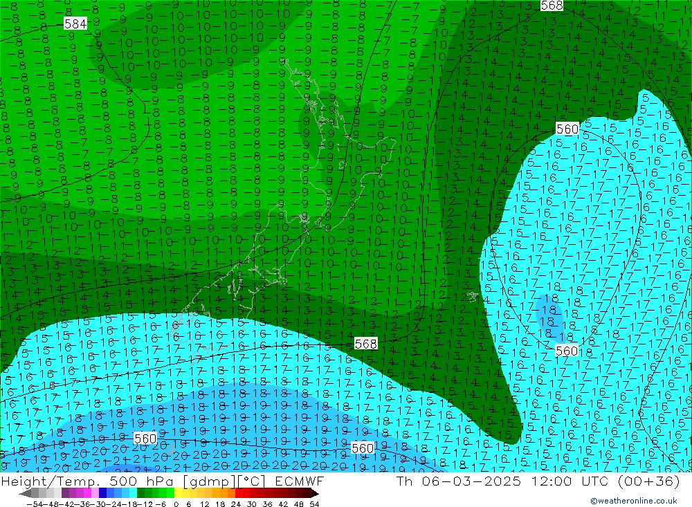Open the weatheronline.co.uk copyright link

click(634, 501)
